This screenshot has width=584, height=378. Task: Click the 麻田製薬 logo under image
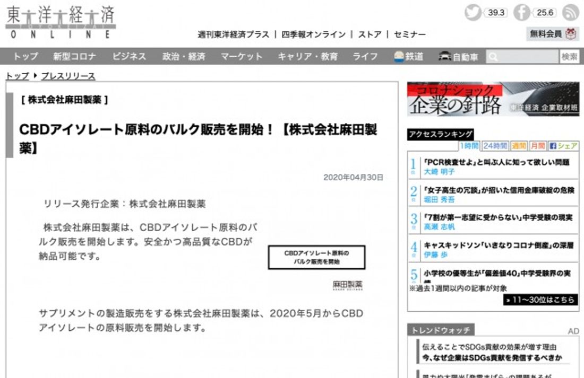pos(348,285)
